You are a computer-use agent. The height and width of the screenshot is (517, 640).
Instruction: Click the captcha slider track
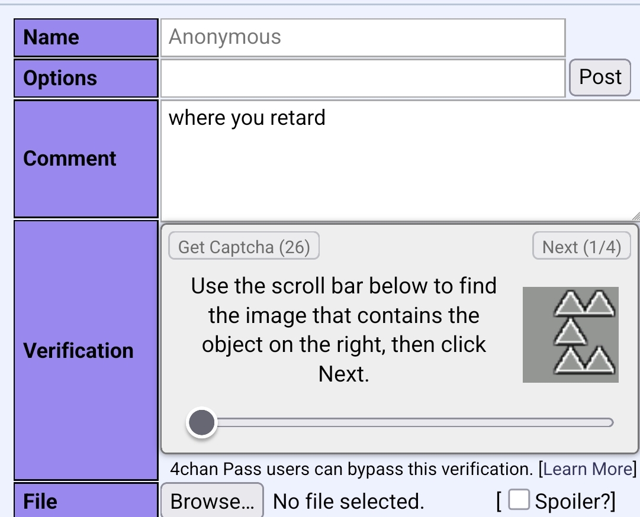400,422
